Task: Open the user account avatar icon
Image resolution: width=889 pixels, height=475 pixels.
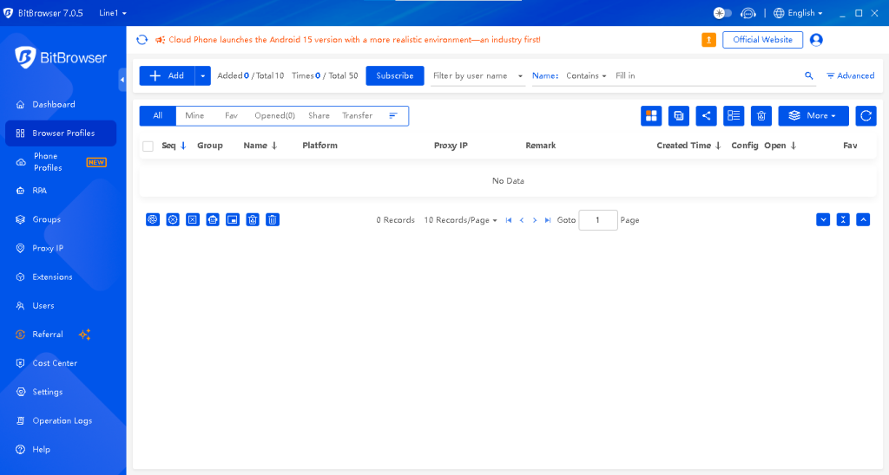Action: point(816,40)
